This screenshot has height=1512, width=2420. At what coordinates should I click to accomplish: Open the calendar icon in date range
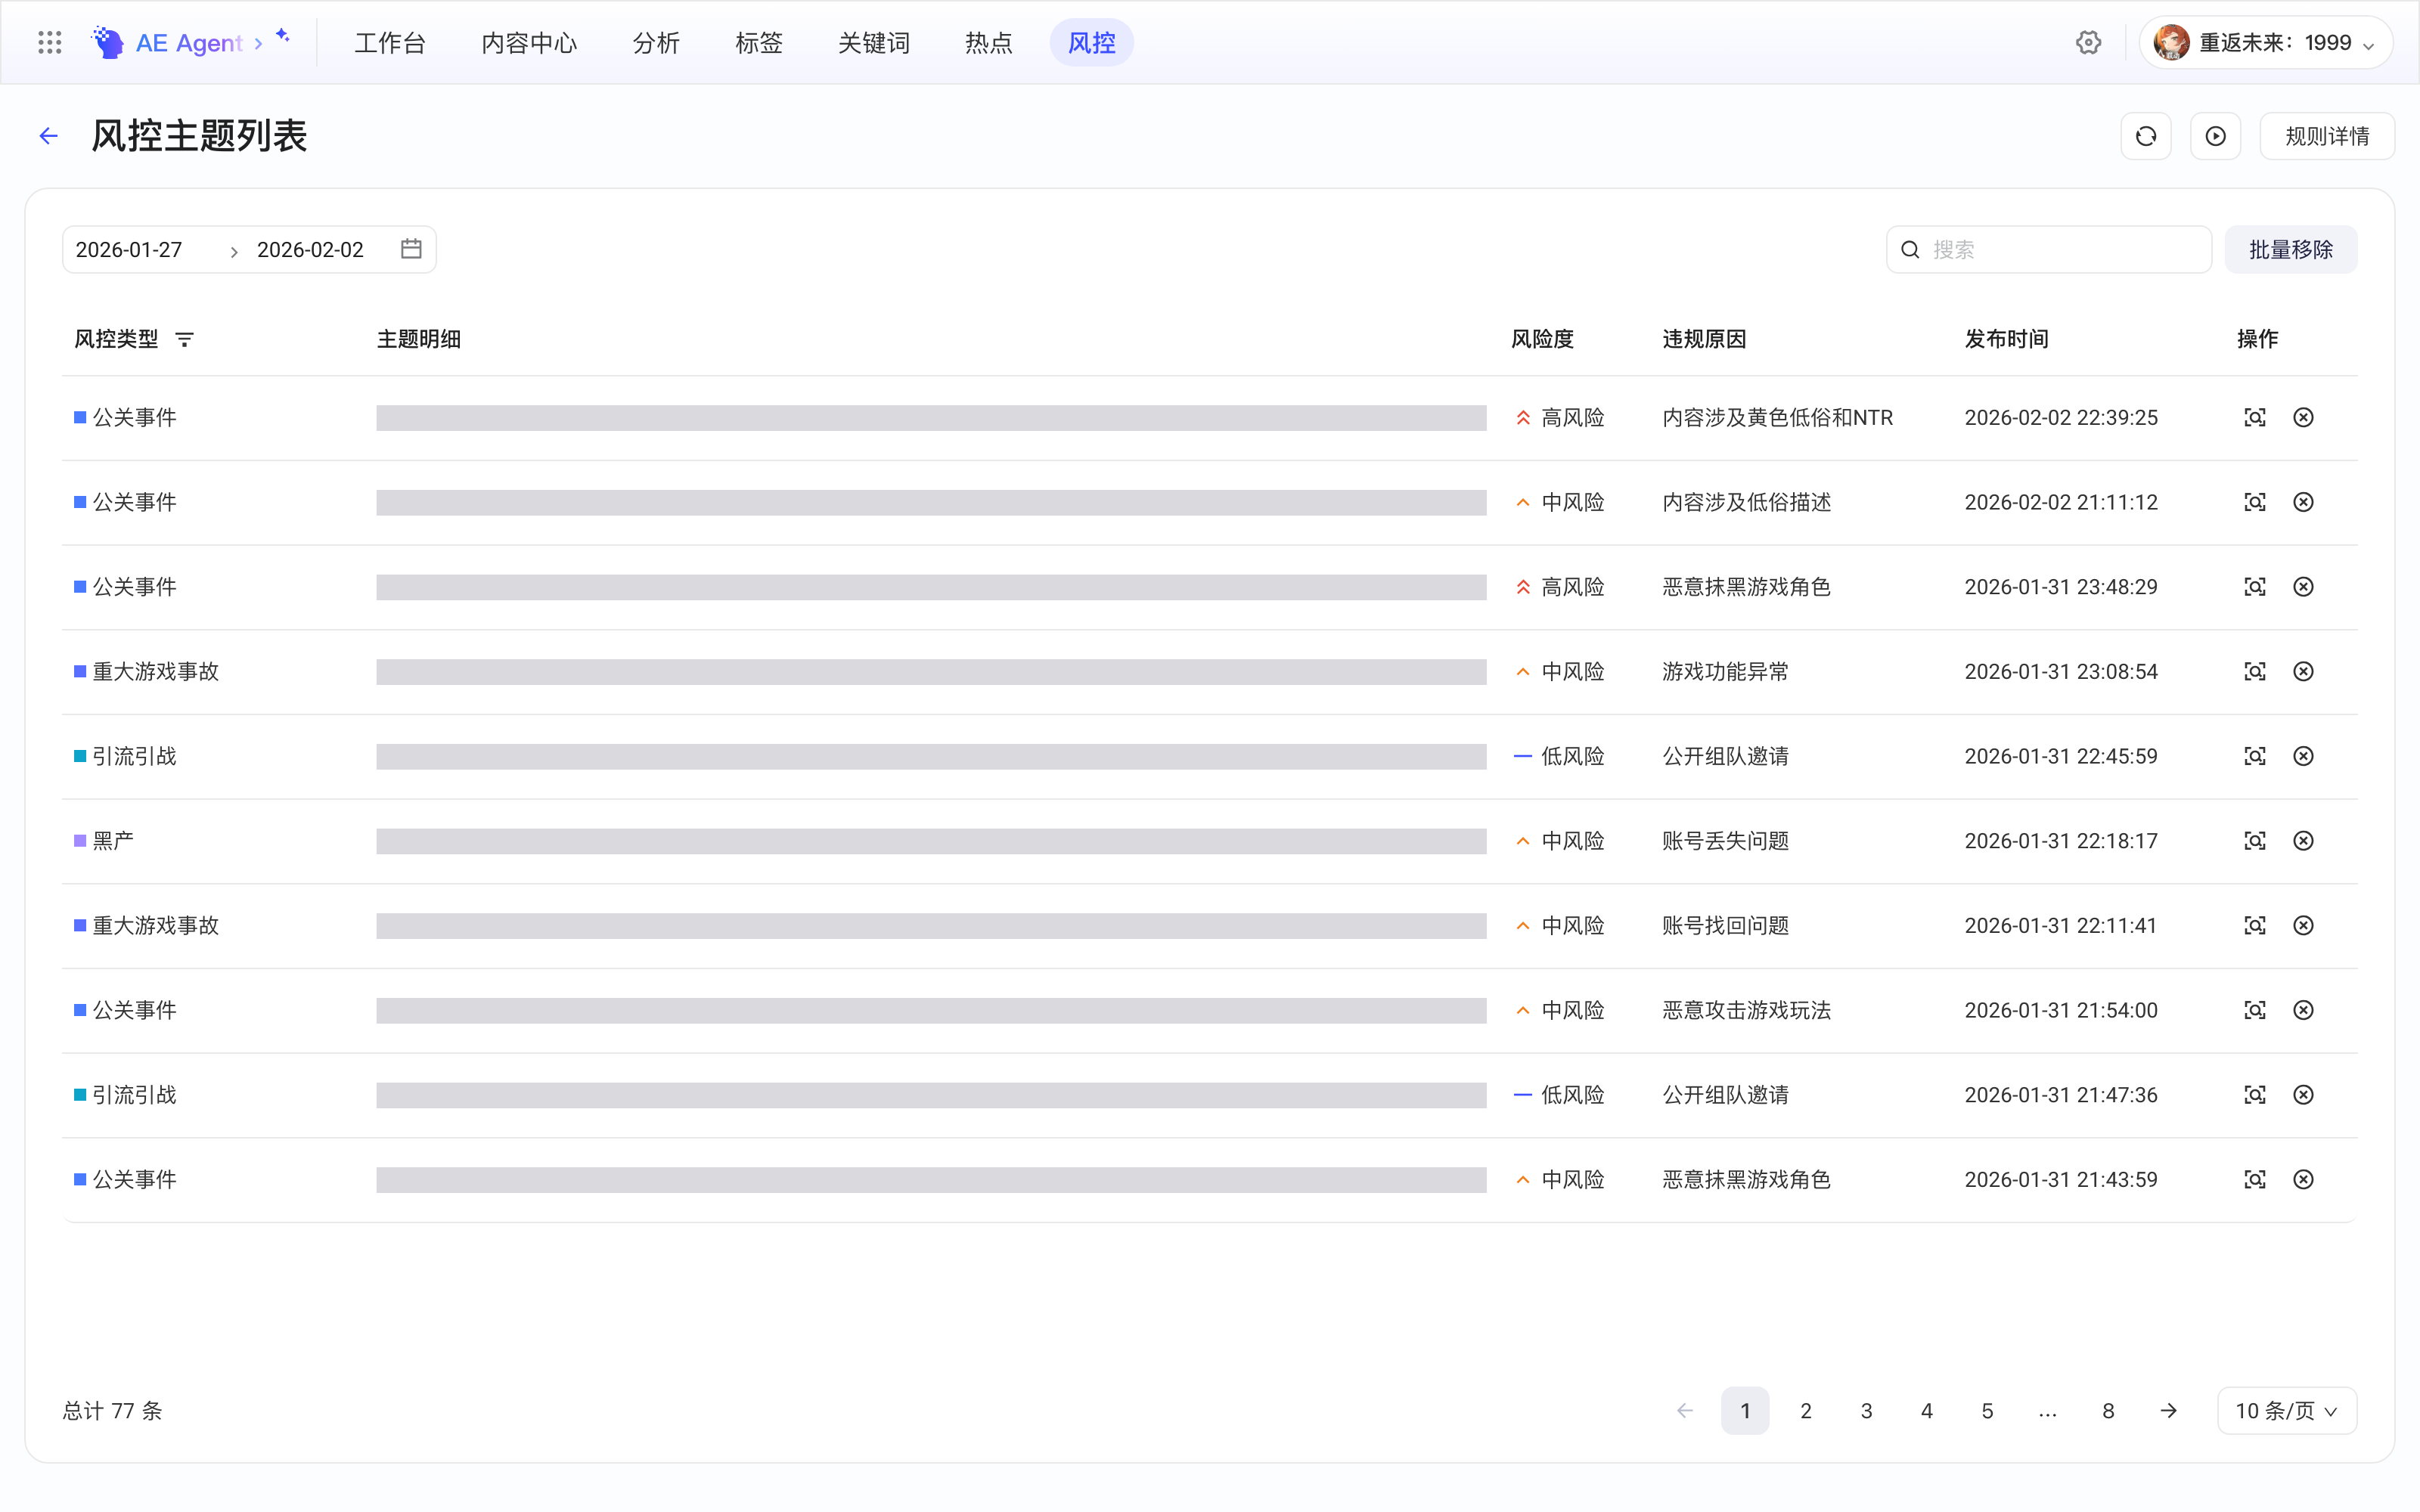coord(411,249)
